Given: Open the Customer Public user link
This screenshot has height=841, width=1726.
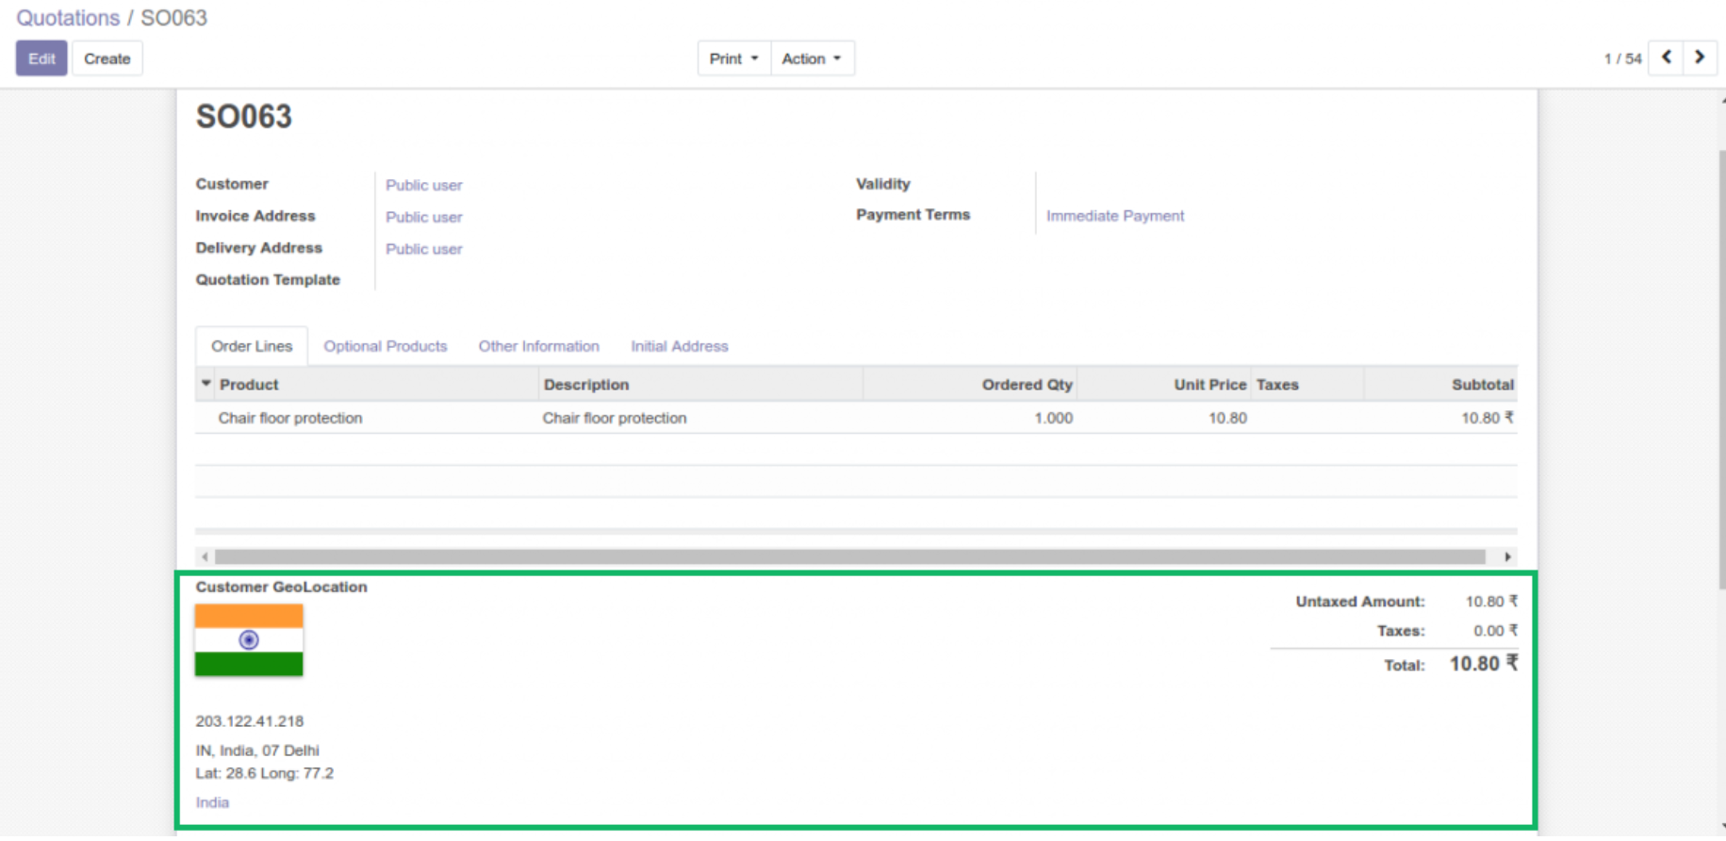Looking at the screenshot, I should tap(423, 185).
